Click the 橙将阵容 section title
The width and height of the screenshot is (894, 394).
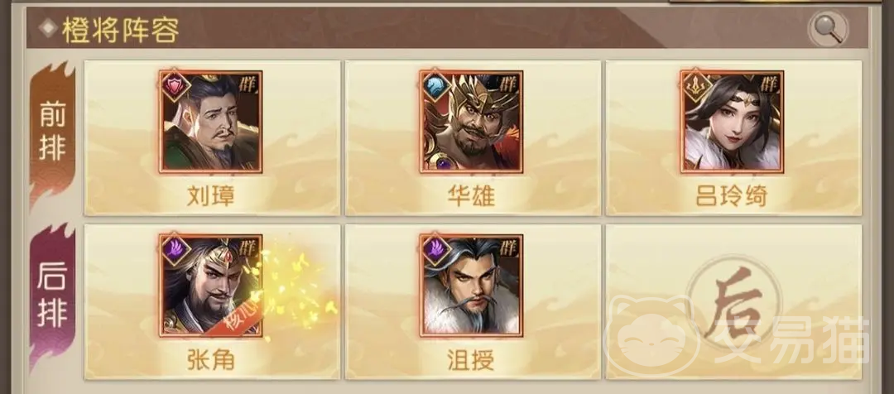coord(120,31)
